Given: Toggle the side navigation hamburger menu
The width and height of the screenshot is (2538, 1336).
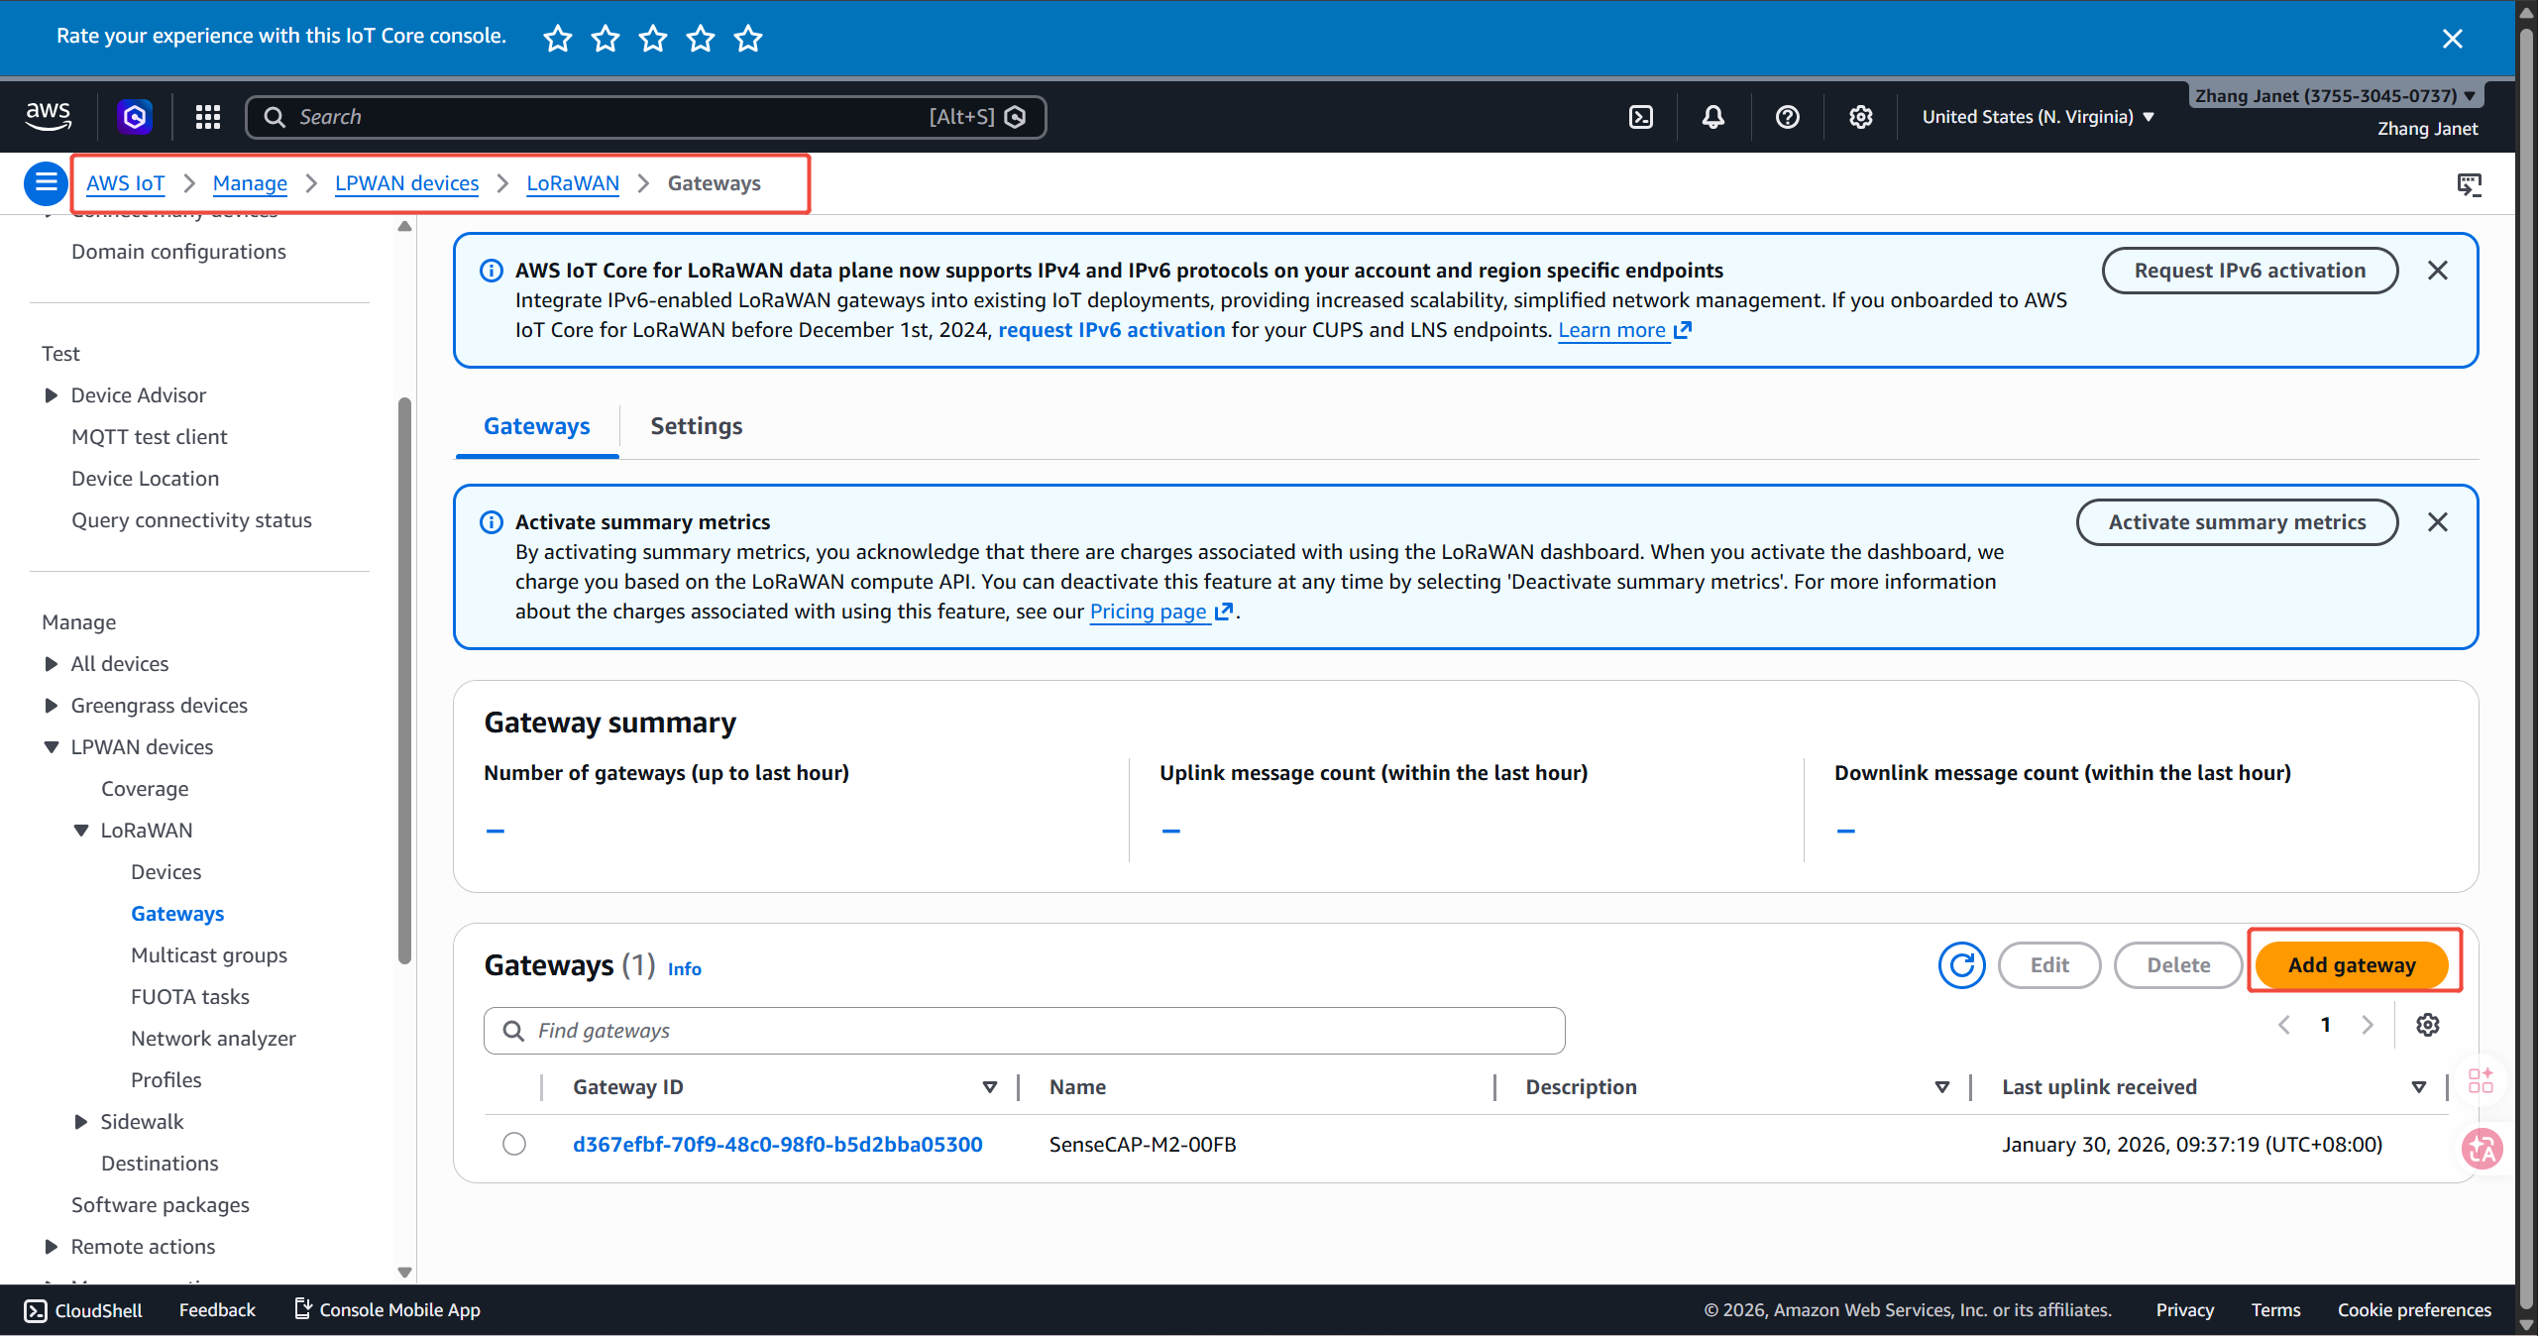Looking at the screenshot, I should tap(46, 182).
